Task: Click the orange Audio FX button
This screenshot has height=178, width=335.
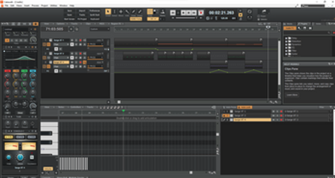Action: [290, 28]
